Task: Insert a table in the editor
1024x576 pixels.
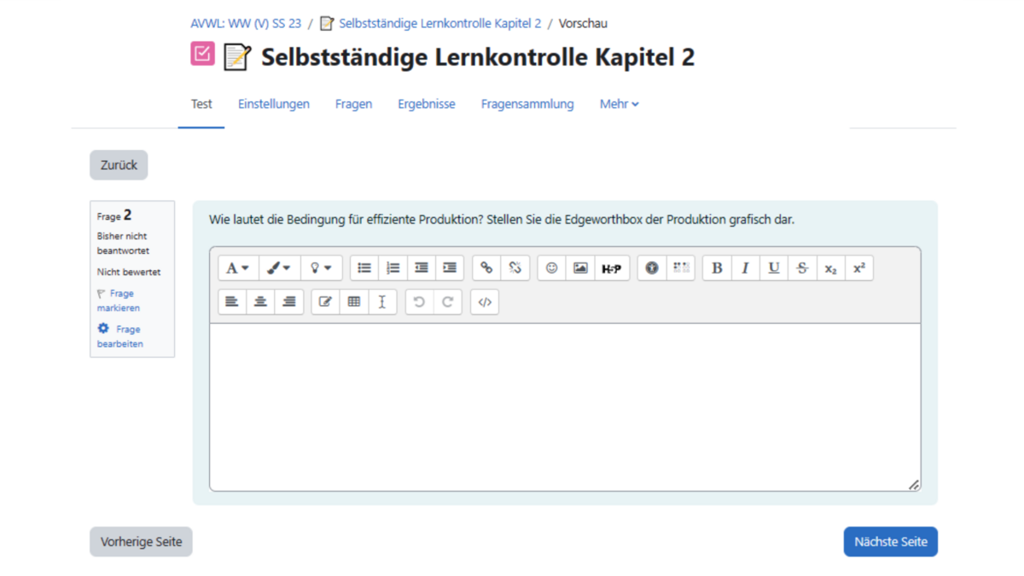Action: click(354, 302)
